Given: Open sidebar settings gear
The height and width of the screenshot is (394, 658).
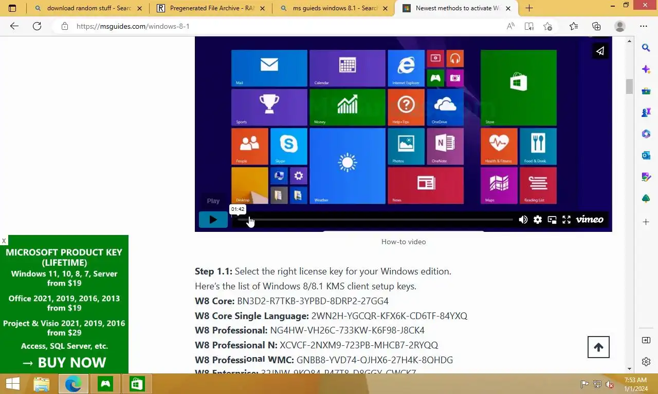Looking at the screenshot, I should 646,362.
